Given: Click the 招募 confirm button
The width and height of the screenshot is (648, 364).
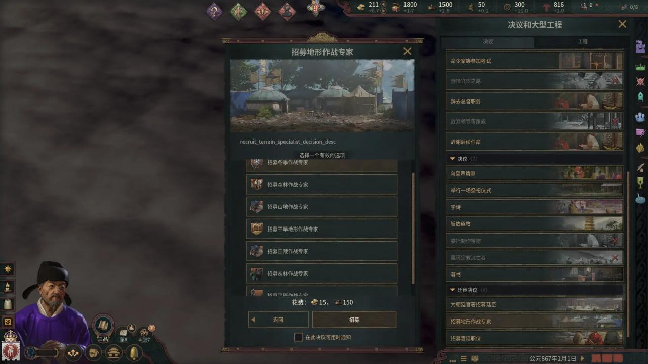Looking at the screenshot, I should (x=354, y=320).
